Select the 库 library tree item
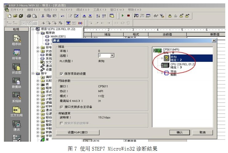 pos(45,140)
